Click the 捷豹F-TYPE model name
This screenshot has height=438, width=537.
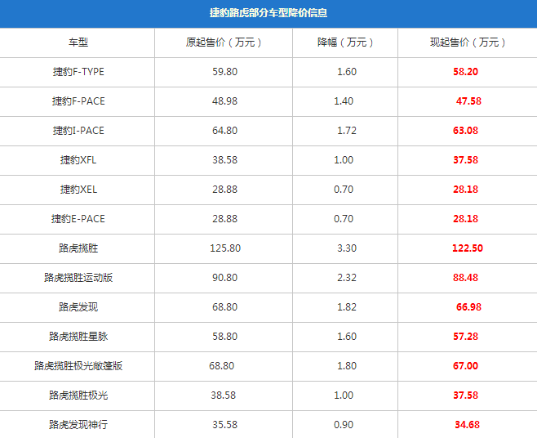(78, 72)
